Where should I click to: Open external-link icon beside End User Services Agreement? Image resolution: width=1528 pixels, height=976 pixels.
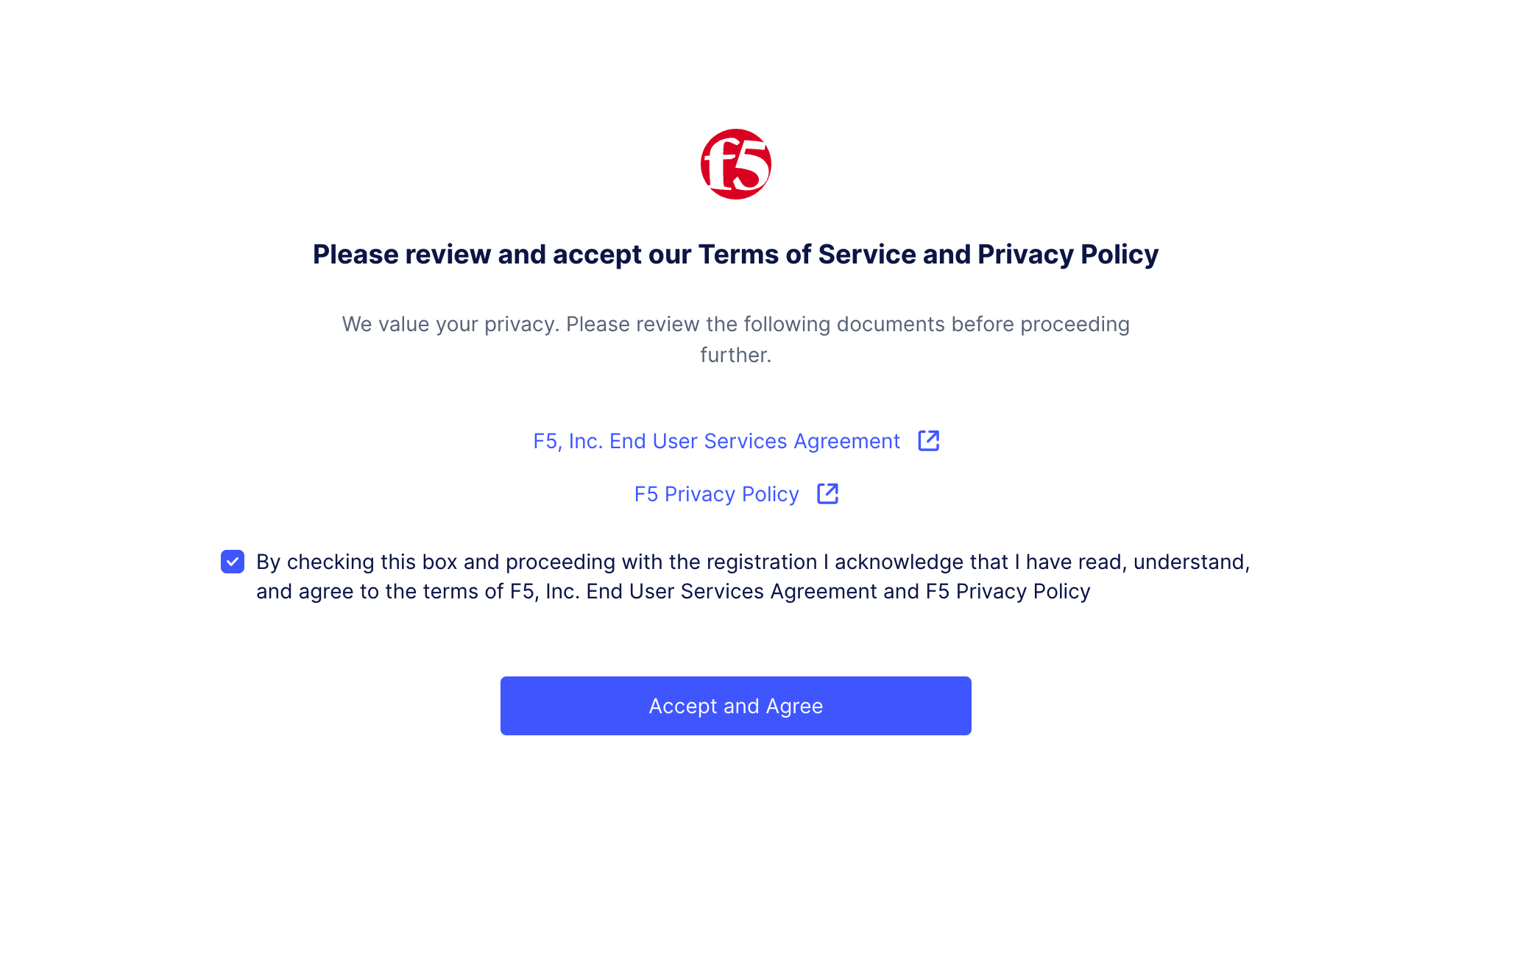pos(929,441)
